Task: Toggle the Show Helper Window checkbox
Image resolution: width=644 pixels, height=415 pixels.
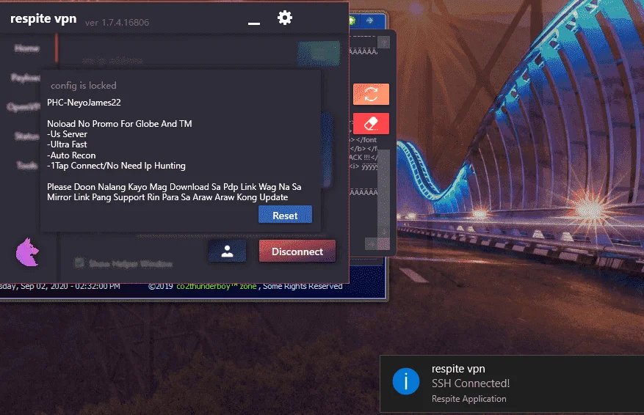Action: (x=79, y=263)
